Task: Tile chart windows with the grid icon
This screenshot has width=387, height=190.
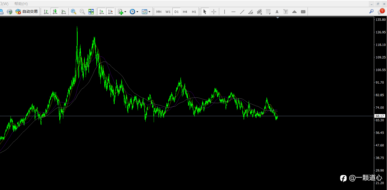Action: 91,12
